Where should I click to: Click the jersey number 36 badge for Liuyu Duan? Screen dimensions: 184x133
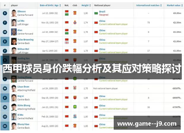pos(5,88)
